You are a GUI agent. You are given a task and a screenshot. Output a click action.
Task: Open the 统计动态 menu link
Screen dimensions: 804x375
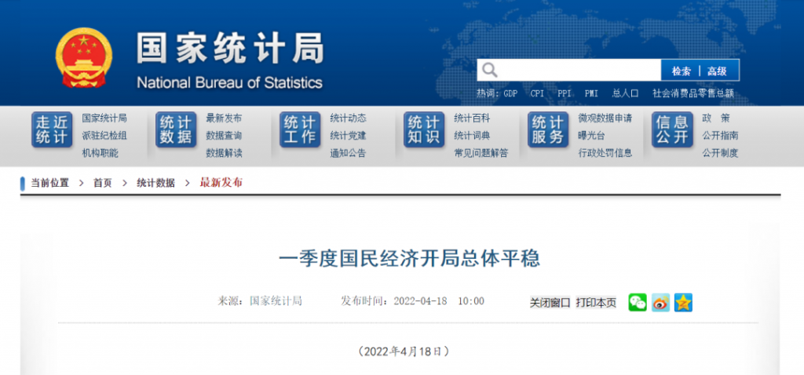(x=348, y=118)
